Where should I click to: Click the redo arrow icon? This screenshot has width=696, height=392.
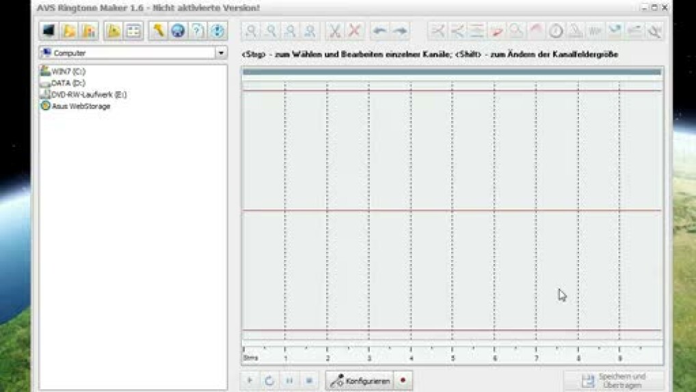400,31
